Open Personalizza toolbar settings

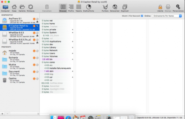point(178,8)
